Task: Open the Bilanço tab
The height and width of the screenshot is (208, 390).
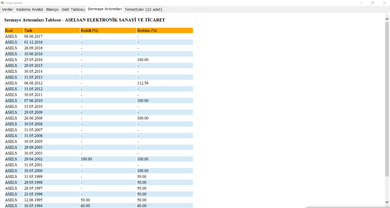Action: coord(52,9)
